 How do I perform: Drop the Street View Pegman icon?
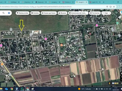tap(110, 83)
